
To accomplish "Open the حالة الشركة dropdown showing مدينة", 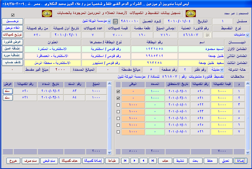I will (x=222, y=70).
